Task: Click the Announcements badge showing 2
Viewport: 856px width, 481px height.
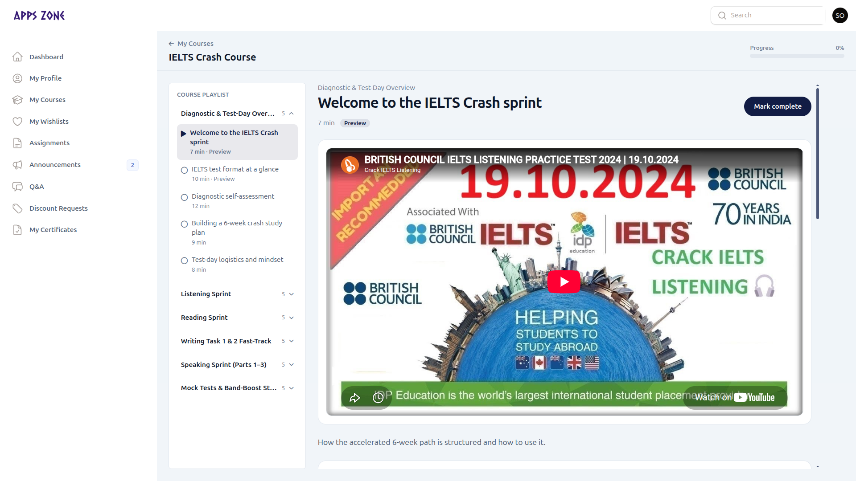Action: tap(132, 165)
